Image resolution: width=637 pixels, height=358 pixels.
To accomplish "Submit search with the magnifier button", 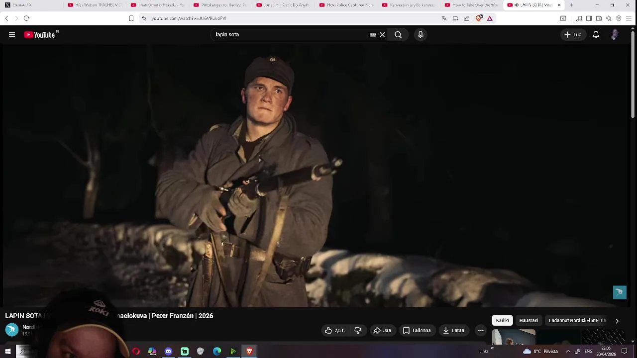I will [x=398, y=35].
